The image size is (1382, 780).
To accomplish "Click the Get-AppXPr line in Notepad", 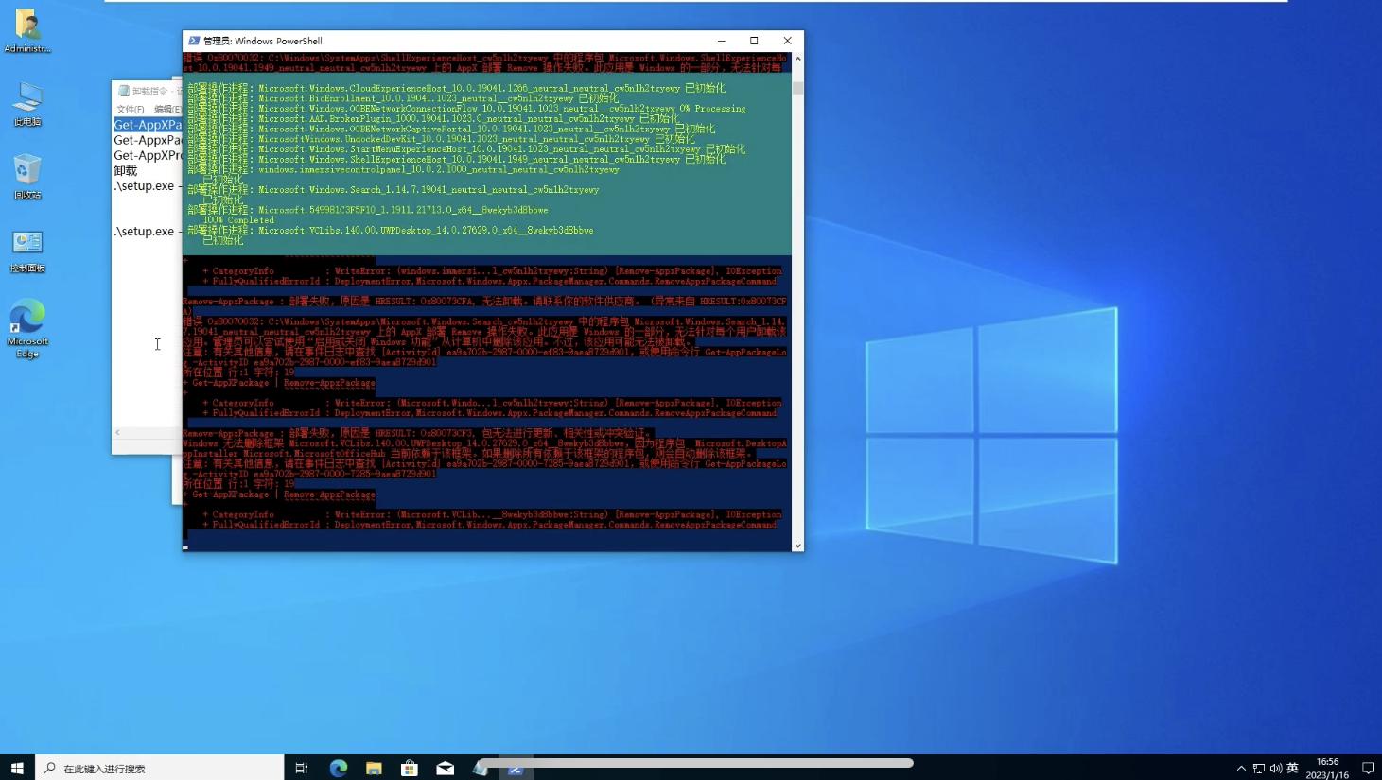I will point(148,155).
